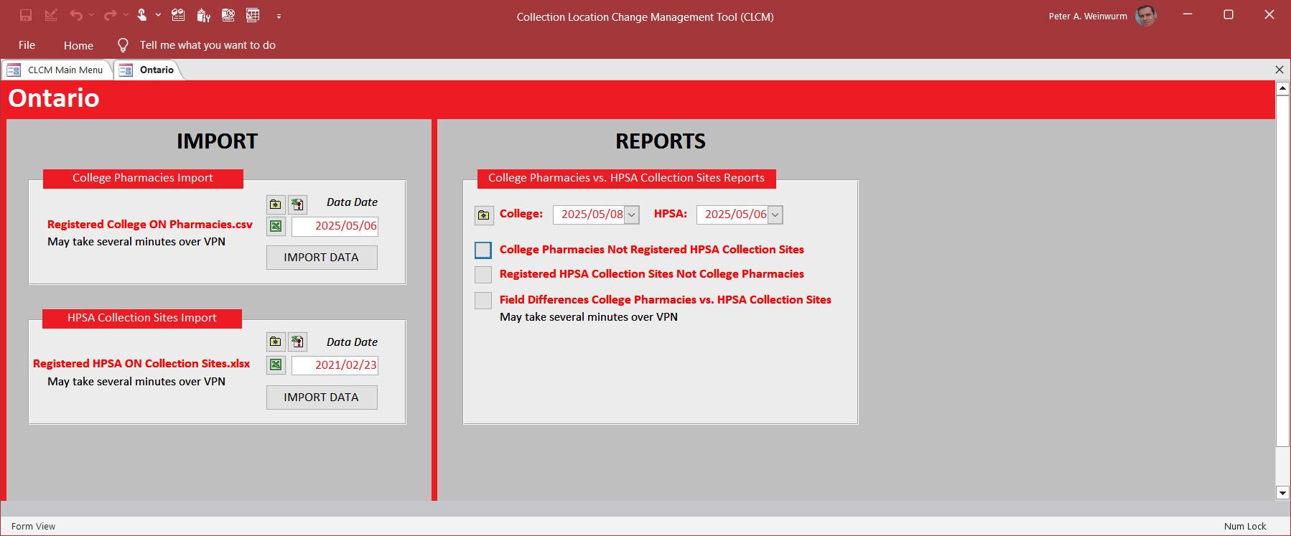Click document icon in HPSA Collection Sites Import
Viewport: 1291px width, 536px height.
(x=298, y=342)
